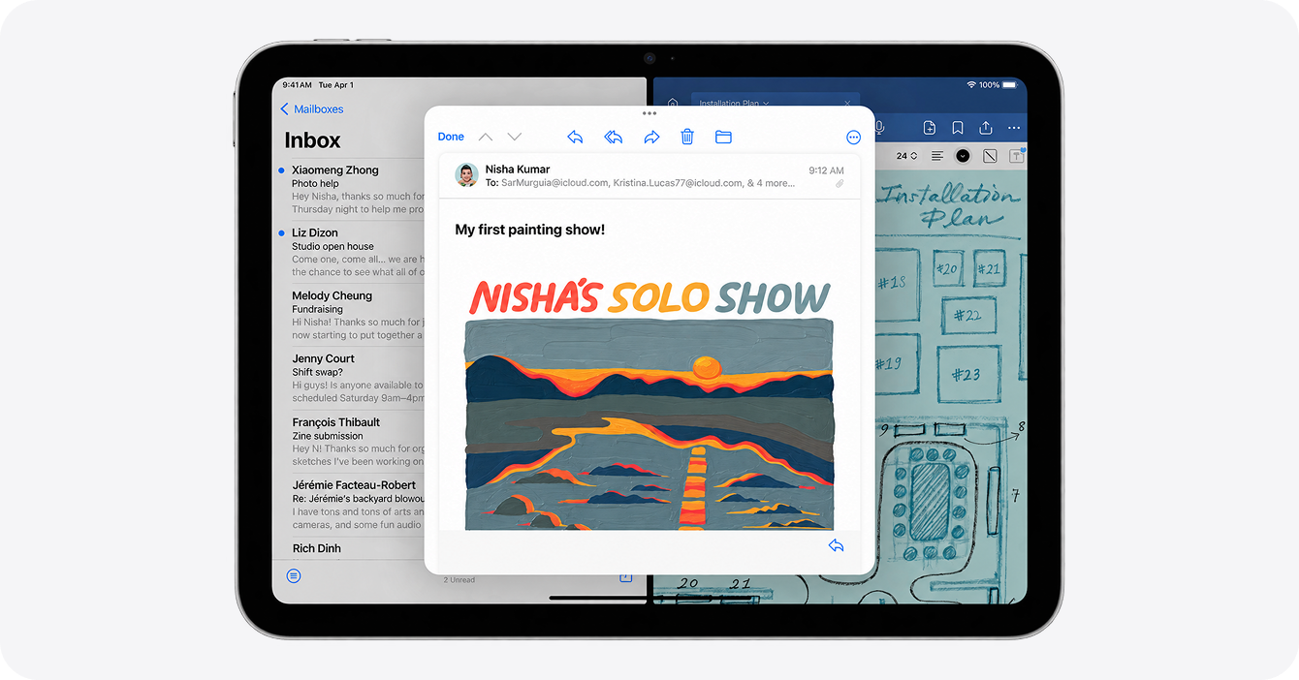Image resolution: width=1299 pixels, height=680 pixels.
Task: Tap the Reply All double-arrow icon
Action: (x=613, y=138)
